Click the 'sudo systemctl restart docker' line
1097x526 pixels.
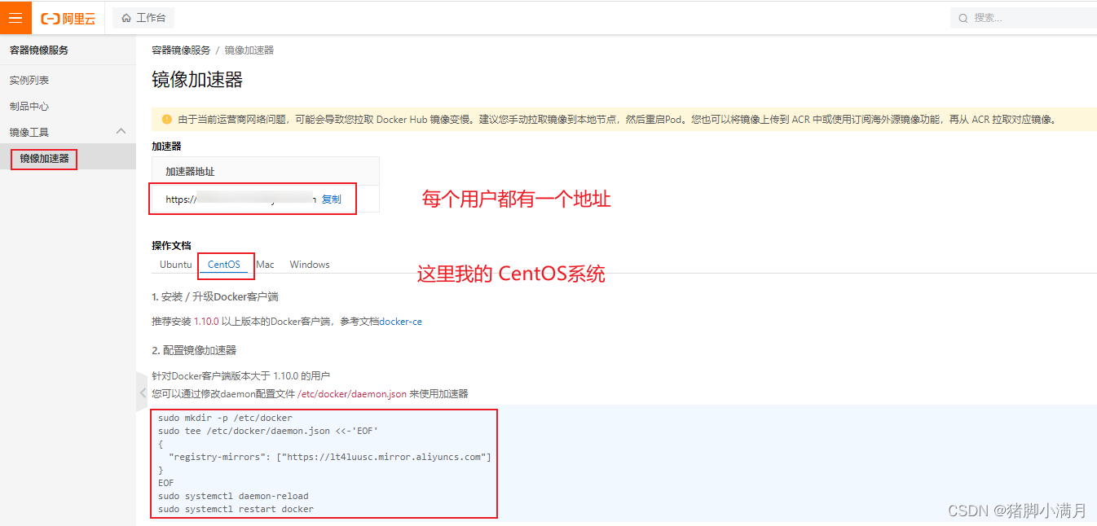click(236, 510)
